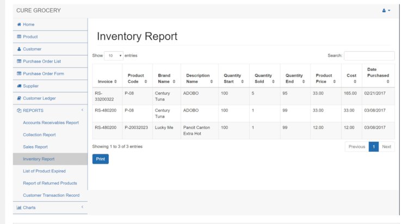Click the Charts bar graph icon
The height and width of the screenshot is (224, 408).
point(19,207)
